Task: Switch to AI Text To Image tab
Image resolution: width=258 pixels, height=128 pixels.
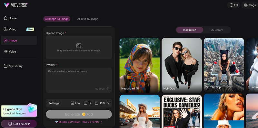Action: [88, 19]
